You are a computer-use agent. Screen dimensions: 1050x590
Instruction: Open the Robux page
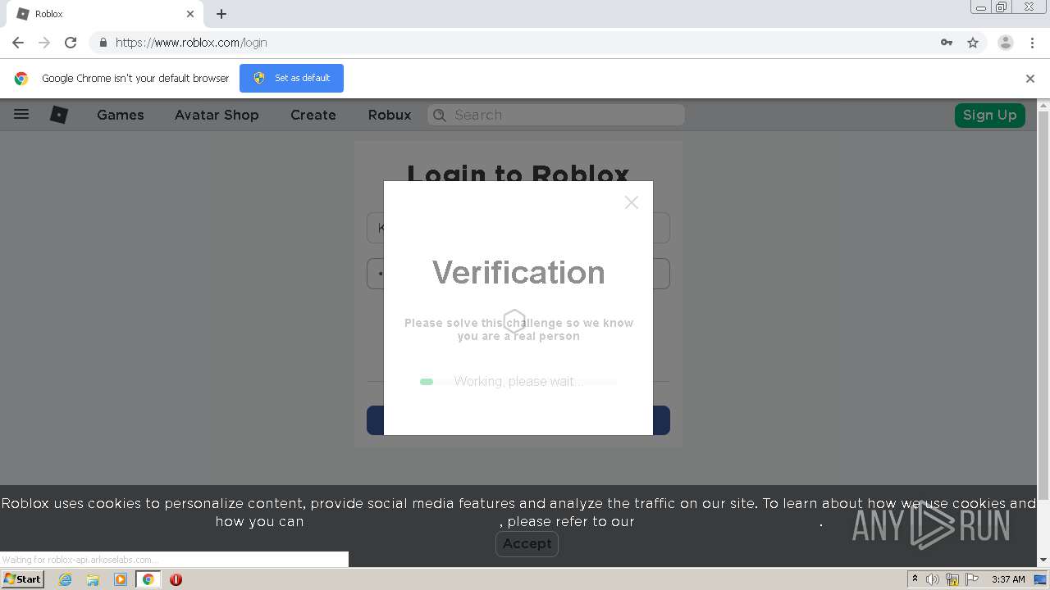click(390, 115)
